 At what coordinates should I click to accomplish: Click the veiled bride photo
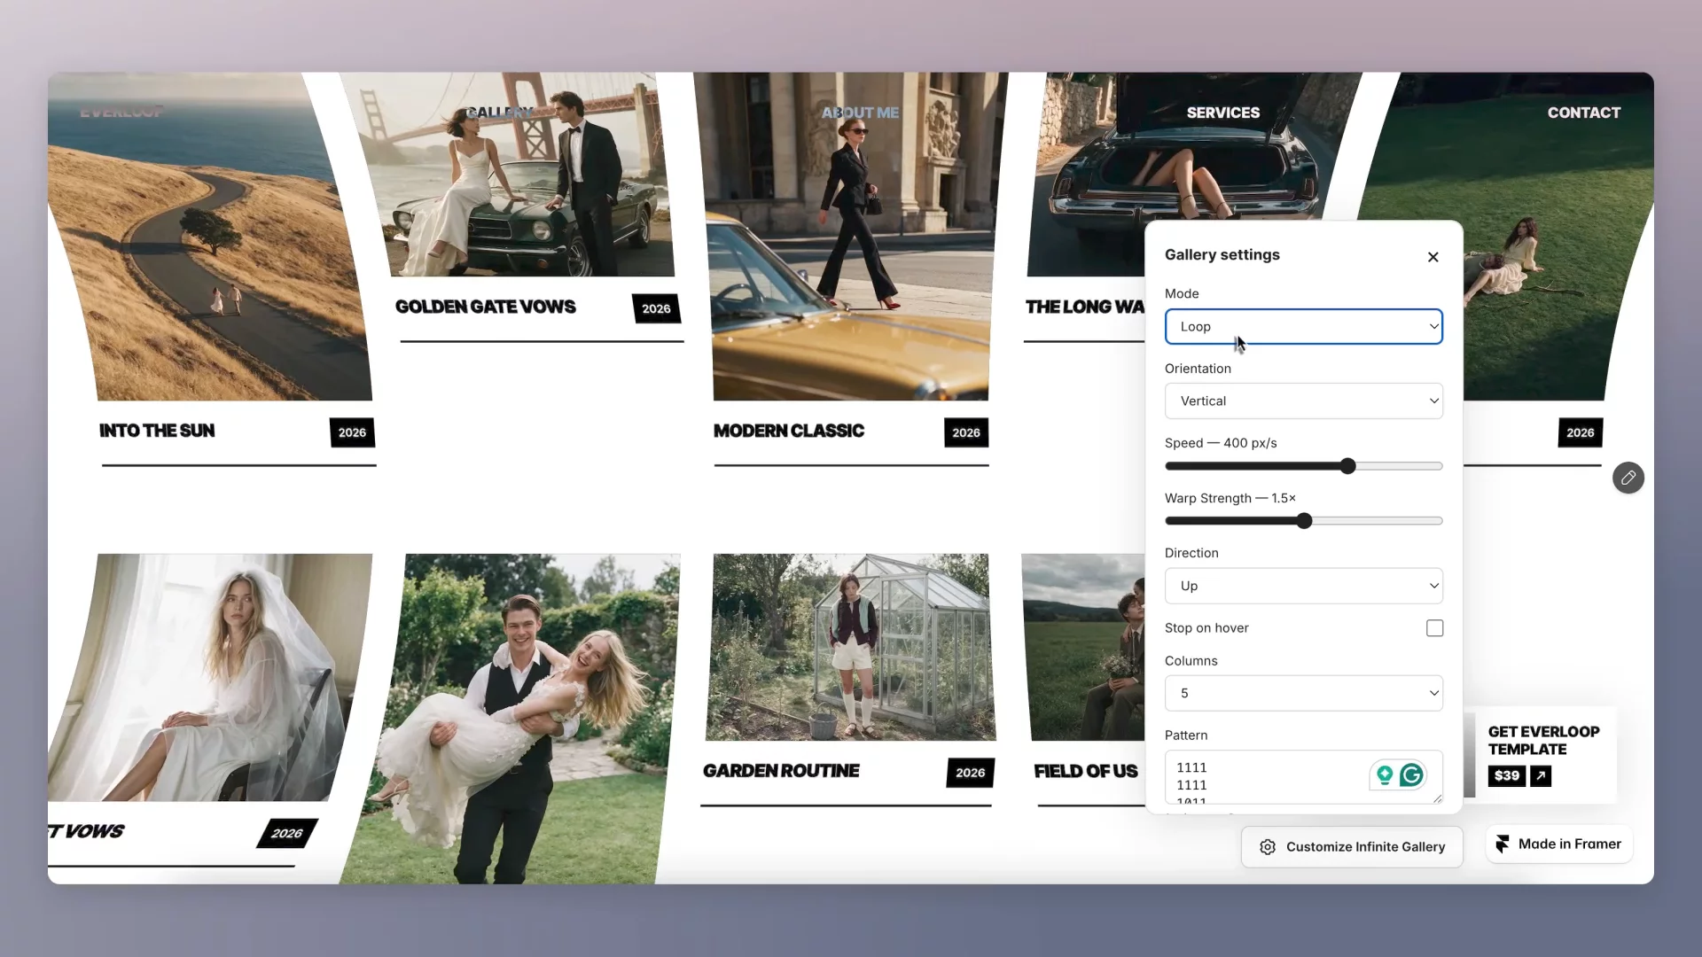211,677
